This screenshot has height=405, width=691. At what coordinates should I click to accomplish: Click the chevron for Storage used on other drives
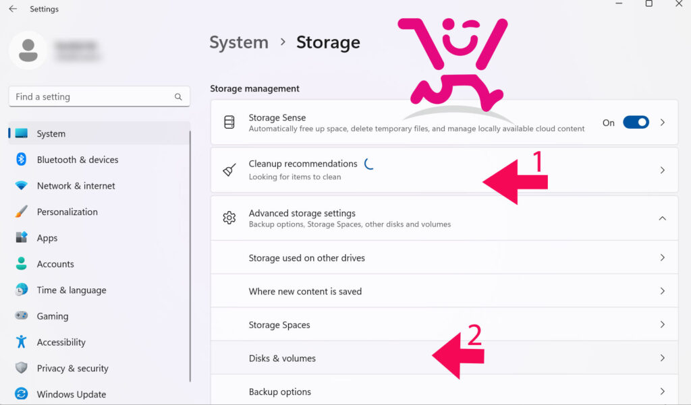[663, 257]
